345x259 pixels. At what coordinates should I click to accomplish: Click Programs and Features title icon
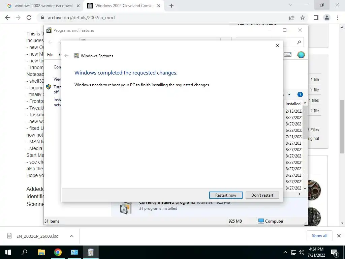(x=49, y=30)
